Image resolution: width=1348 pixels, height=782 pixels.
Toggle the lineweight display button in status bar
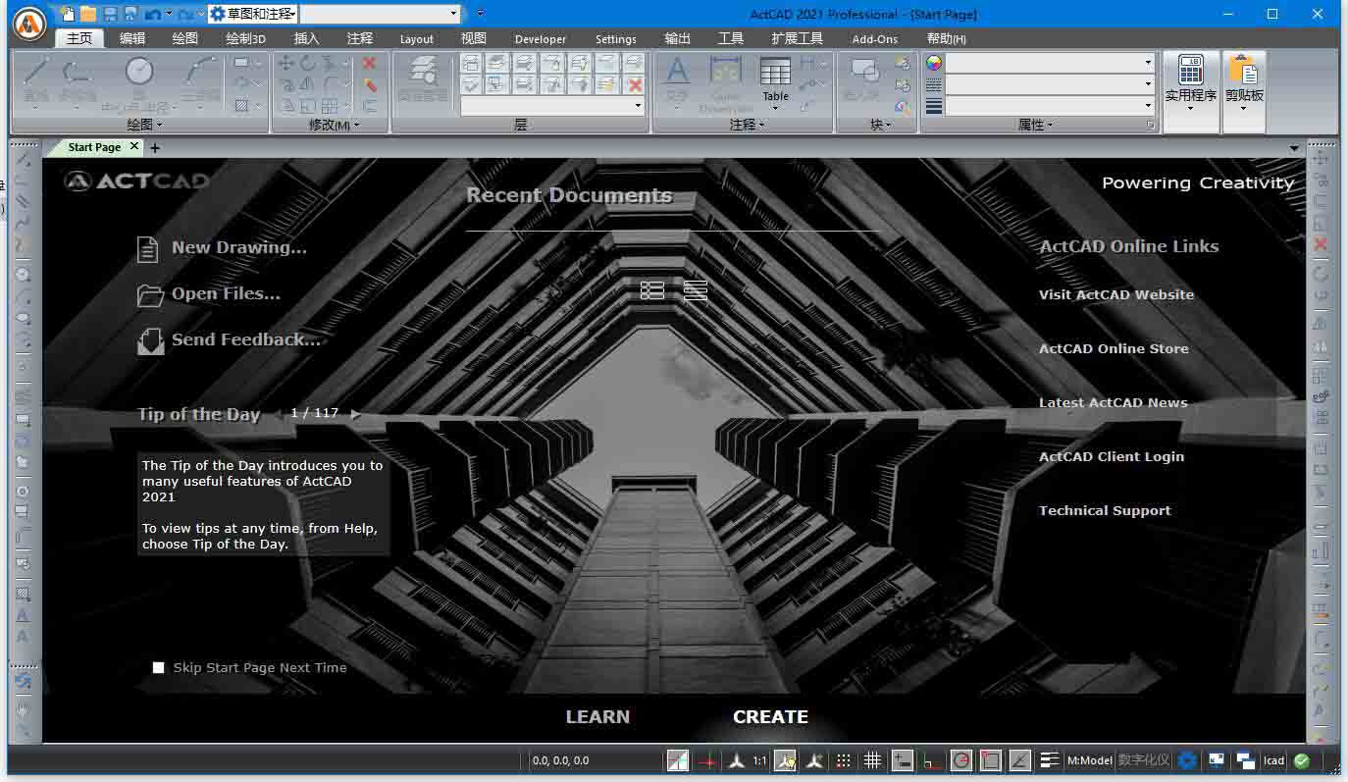pos(1049,760)
